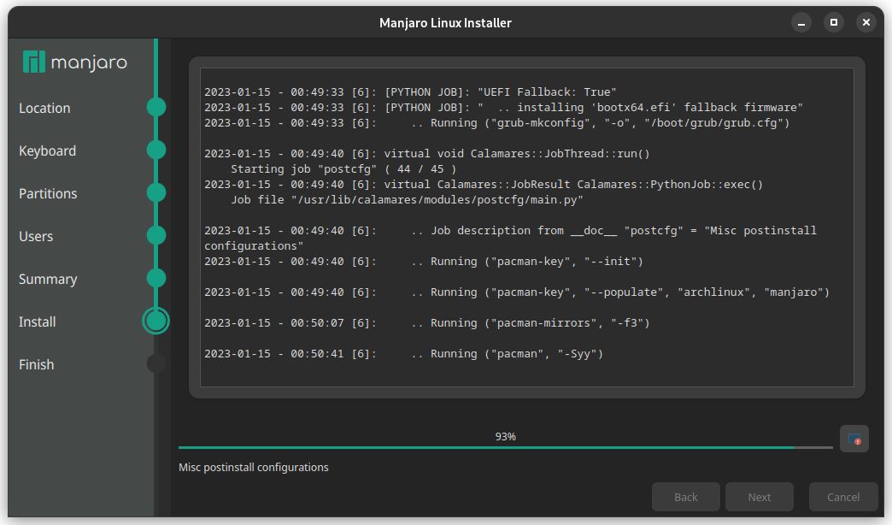Click the bootx64.efi fallback firmware log line
892x525 pixels.
pyautogui.click(x=503, y=108)
